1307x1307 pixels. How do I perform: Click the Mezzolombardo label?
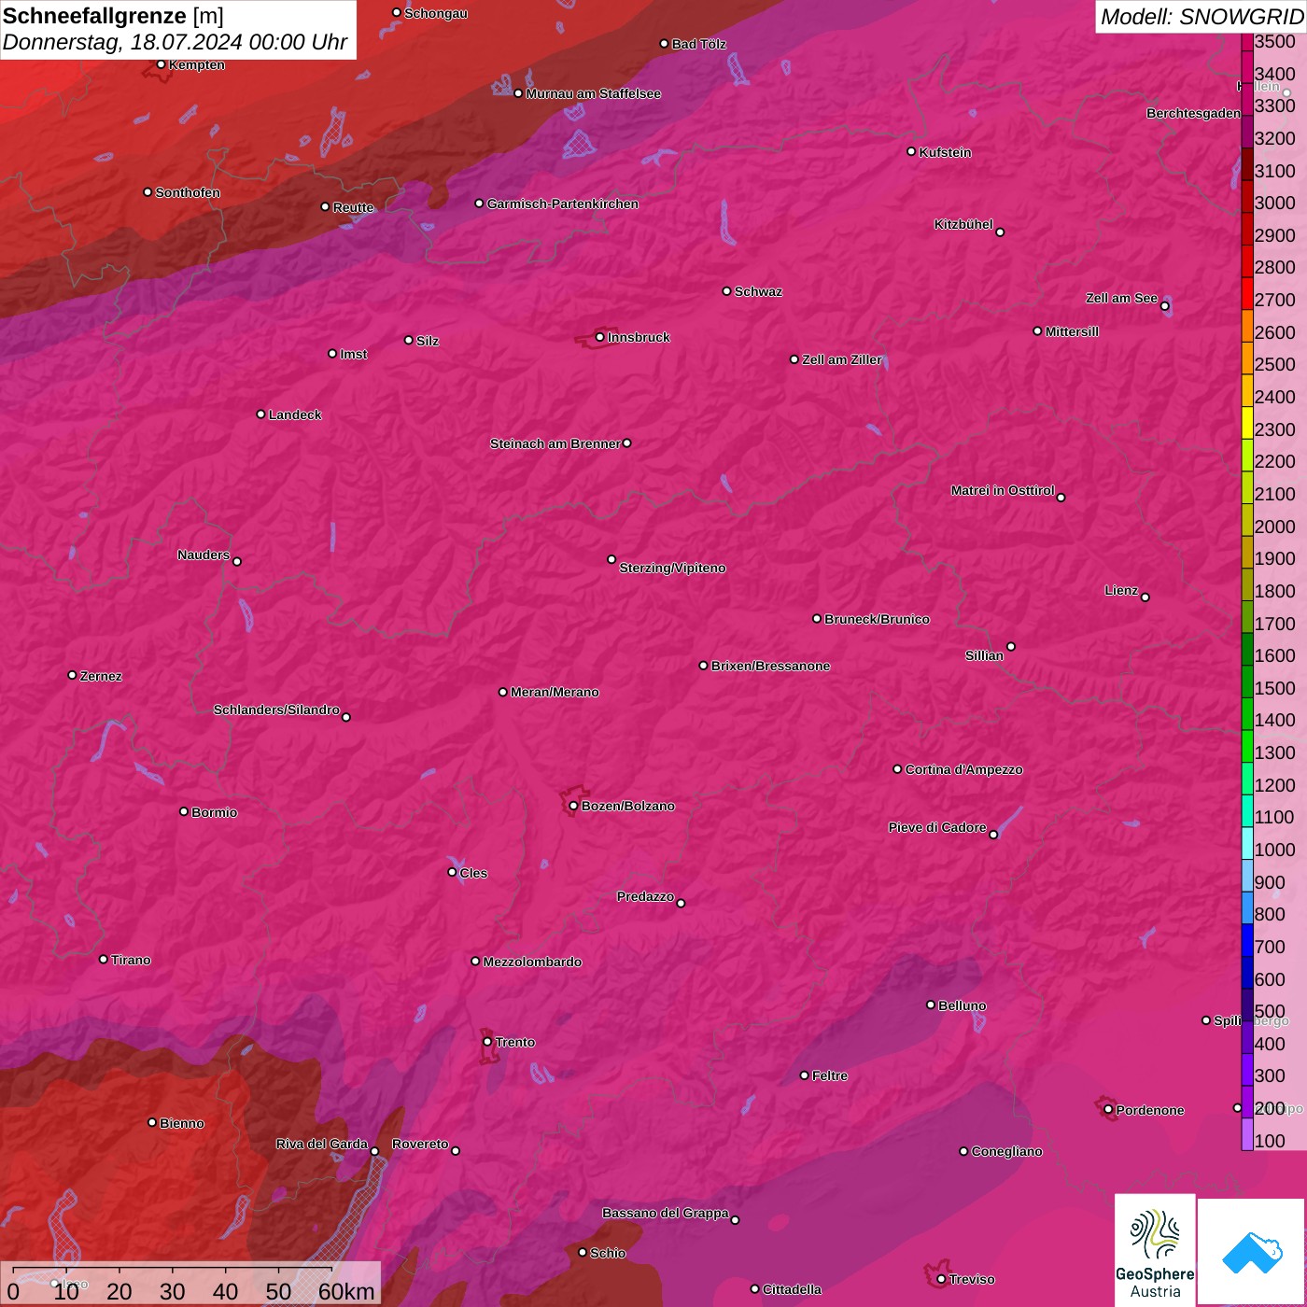point(532,962)
